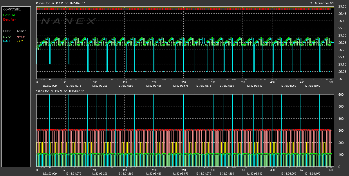Click the 25.00 price axis label

(342, 79)
